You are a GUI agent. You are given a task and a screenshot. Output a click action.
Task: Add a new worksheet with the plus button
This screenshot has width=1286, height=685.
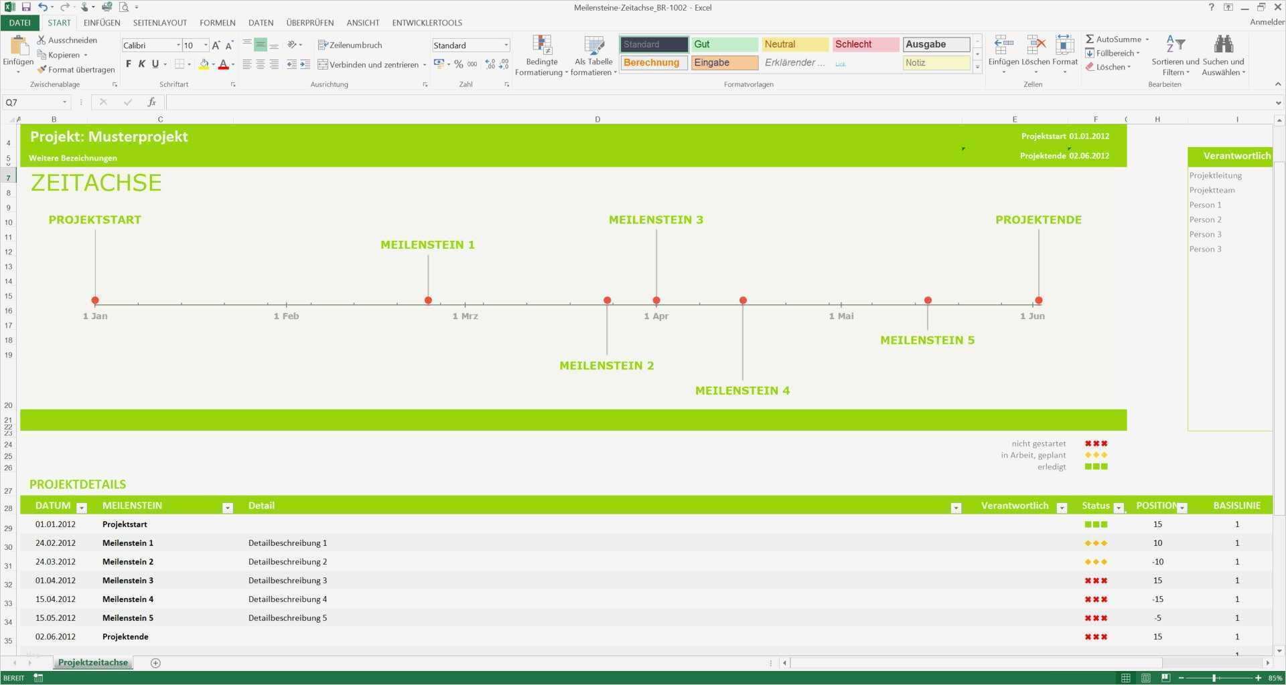(155, 662)
